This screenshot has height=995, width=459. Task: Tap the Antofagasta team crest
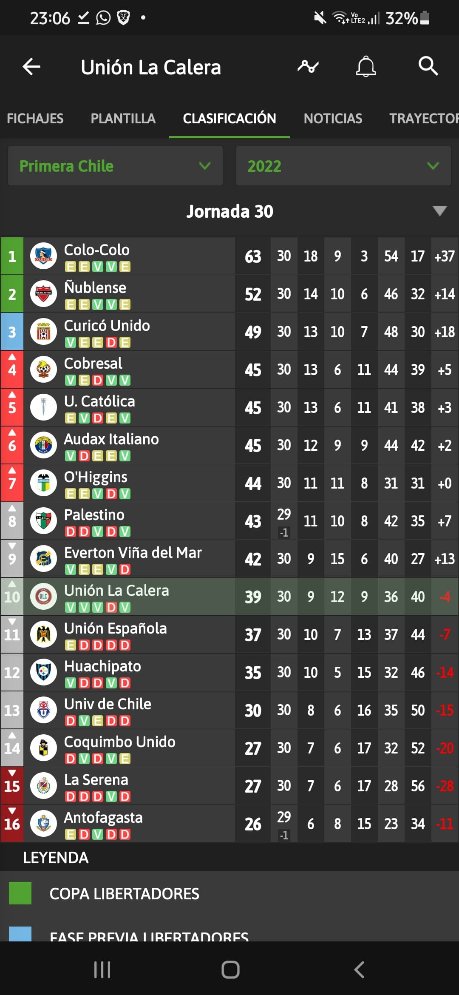pos(43,824)
